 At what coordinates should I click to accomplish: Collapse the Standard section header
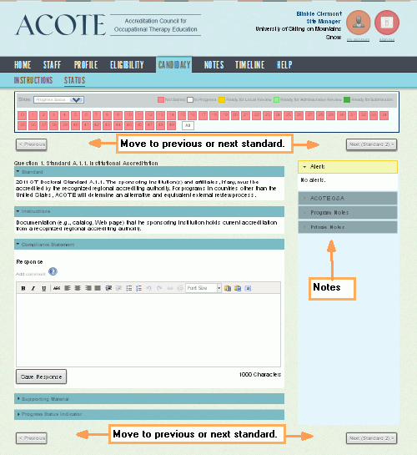point(149,172)
